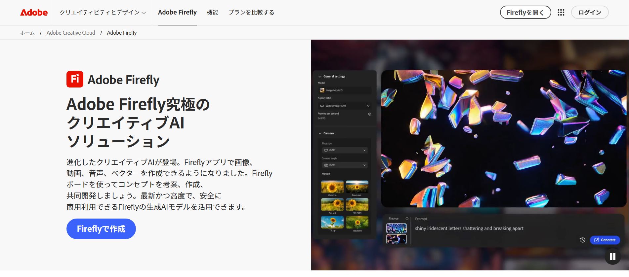Click the 'Motion' label

point(326,174)
